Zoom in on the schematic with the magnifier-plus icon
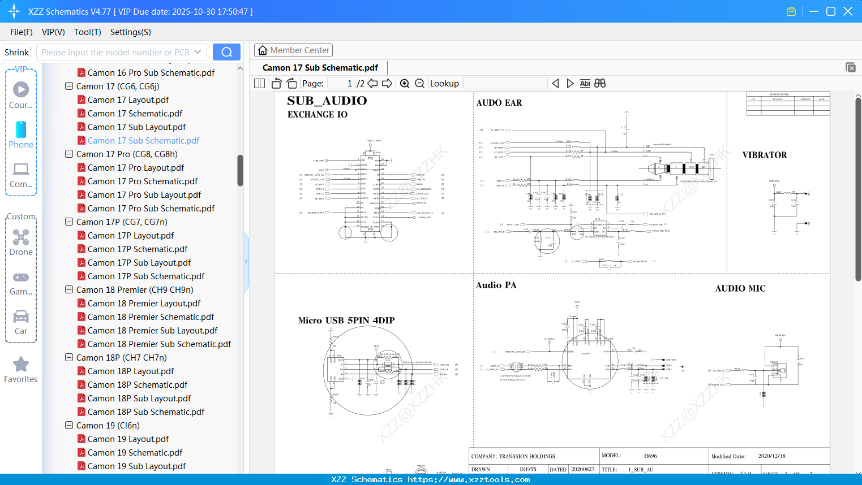This screenshot has width=862, height=485. (x=405, y=83)
